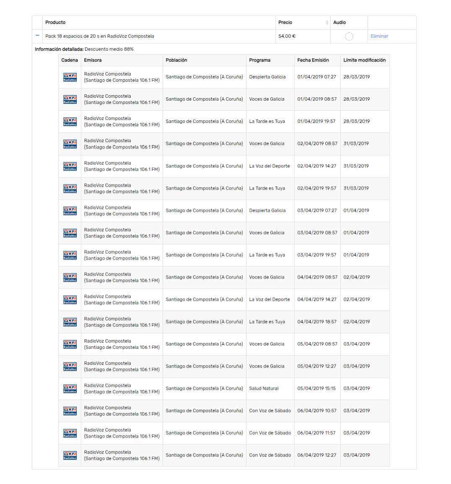
Task: Sort by the Precio column arrows
Action: (x=327, y=23)
